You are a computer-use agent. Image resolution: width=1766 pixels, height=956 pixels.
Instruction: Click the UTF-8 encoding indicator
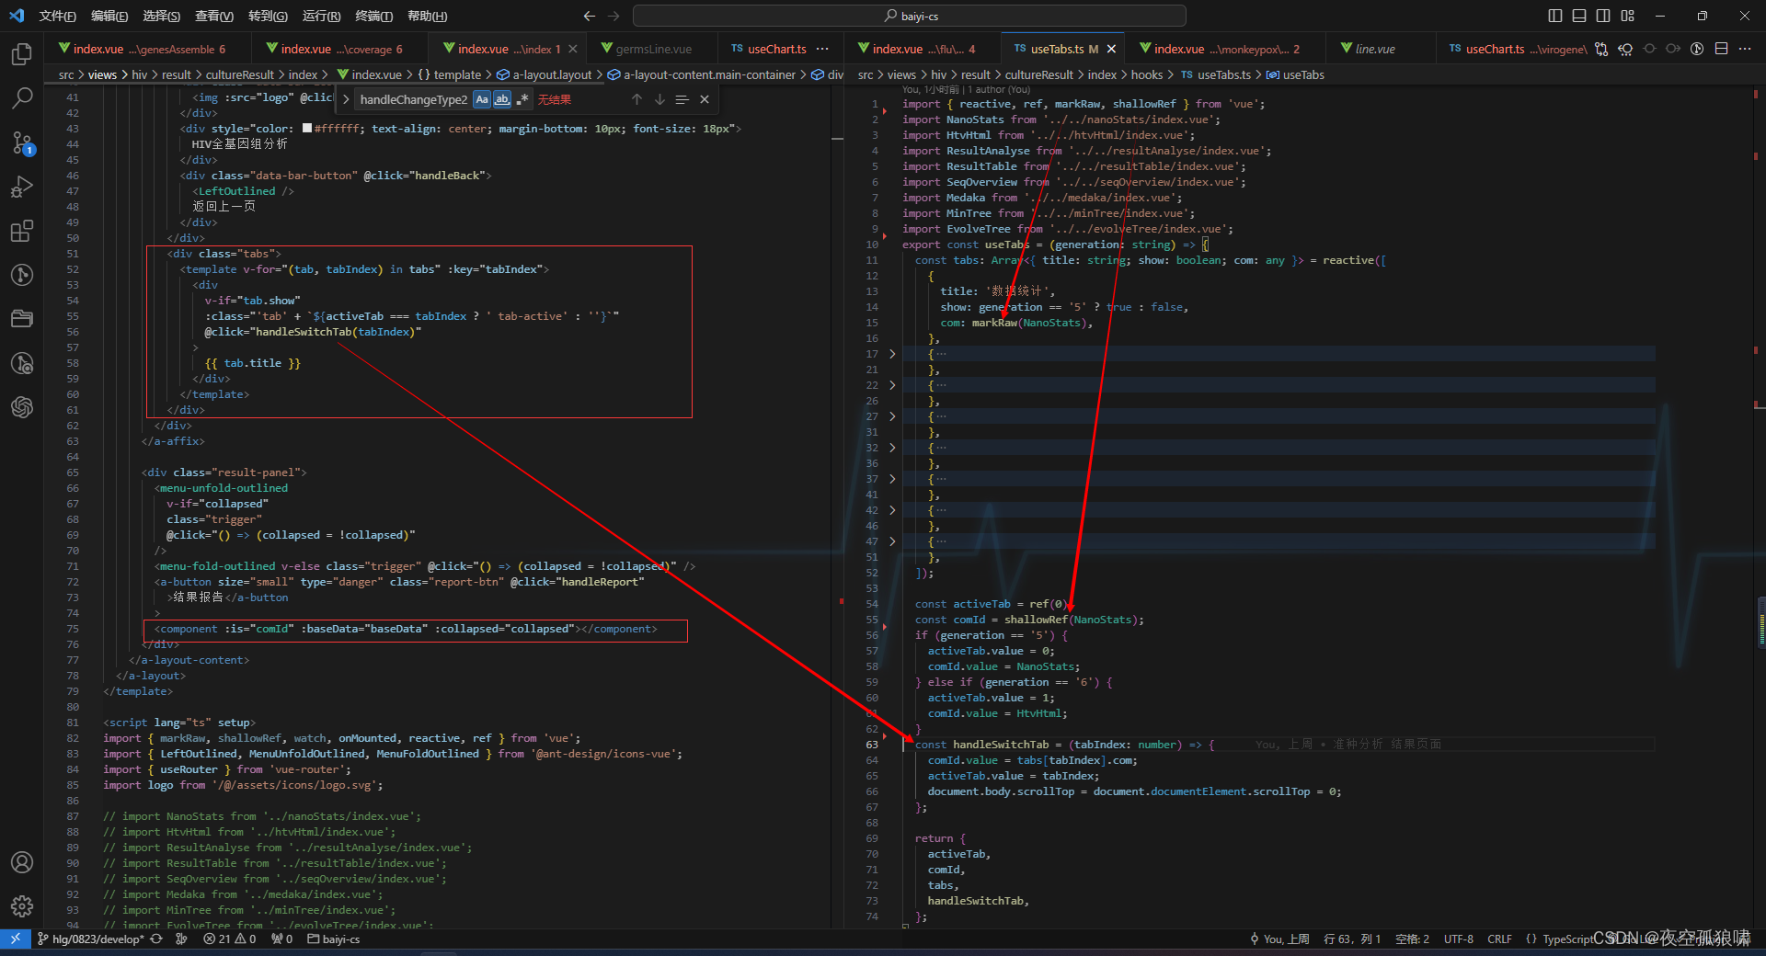[x=1458, y=939]
